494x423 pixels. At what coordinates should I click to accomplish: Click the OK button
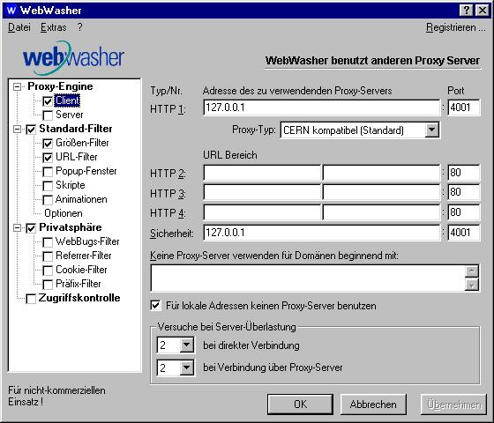(x=300, y=404)
